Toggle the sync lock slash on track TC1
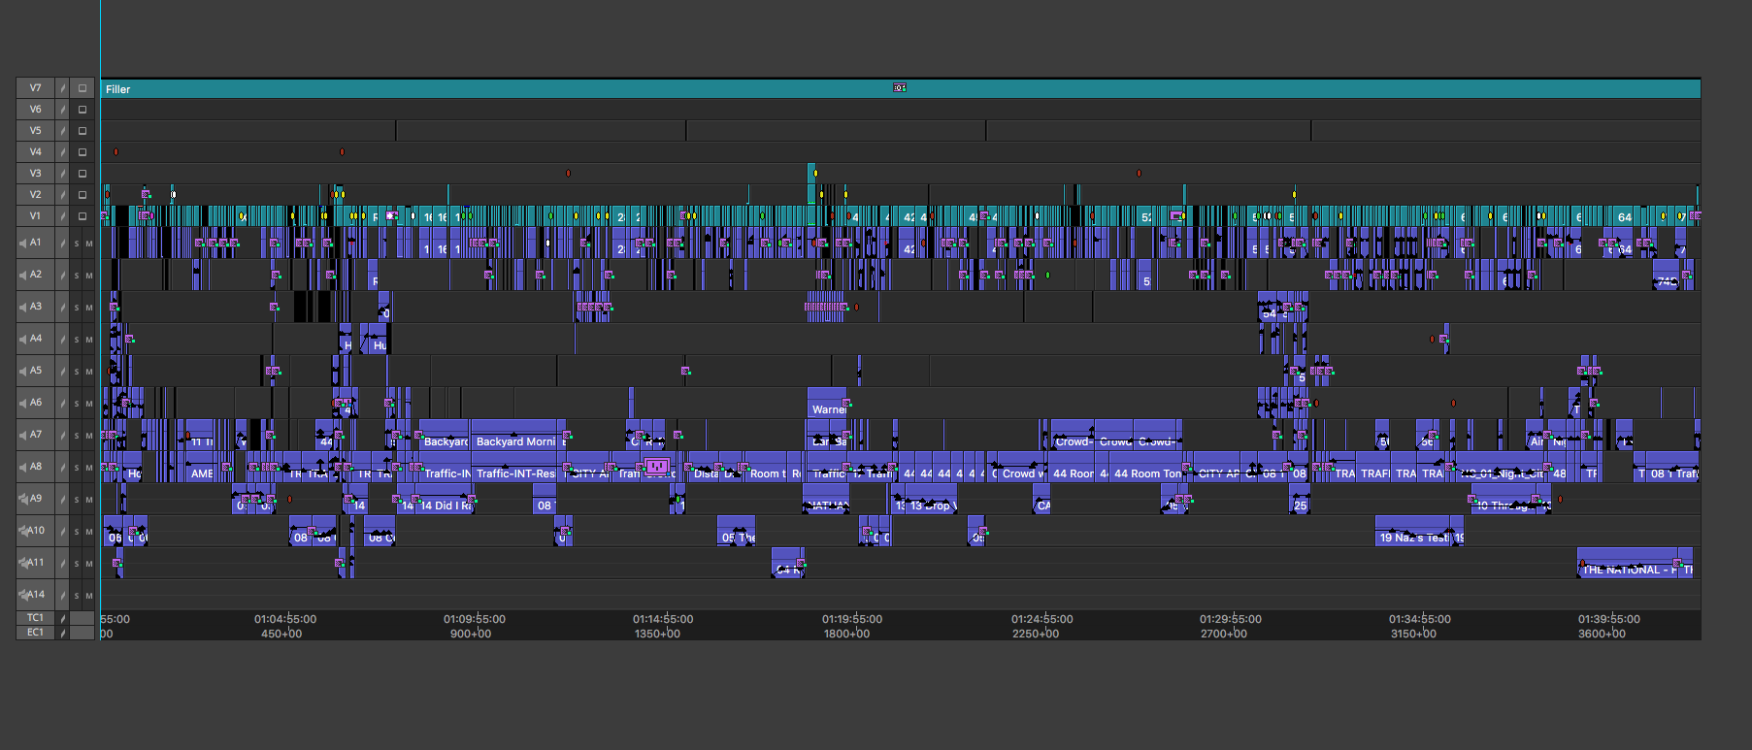This screenshot has width=1752, height=750. pos(62,618)
